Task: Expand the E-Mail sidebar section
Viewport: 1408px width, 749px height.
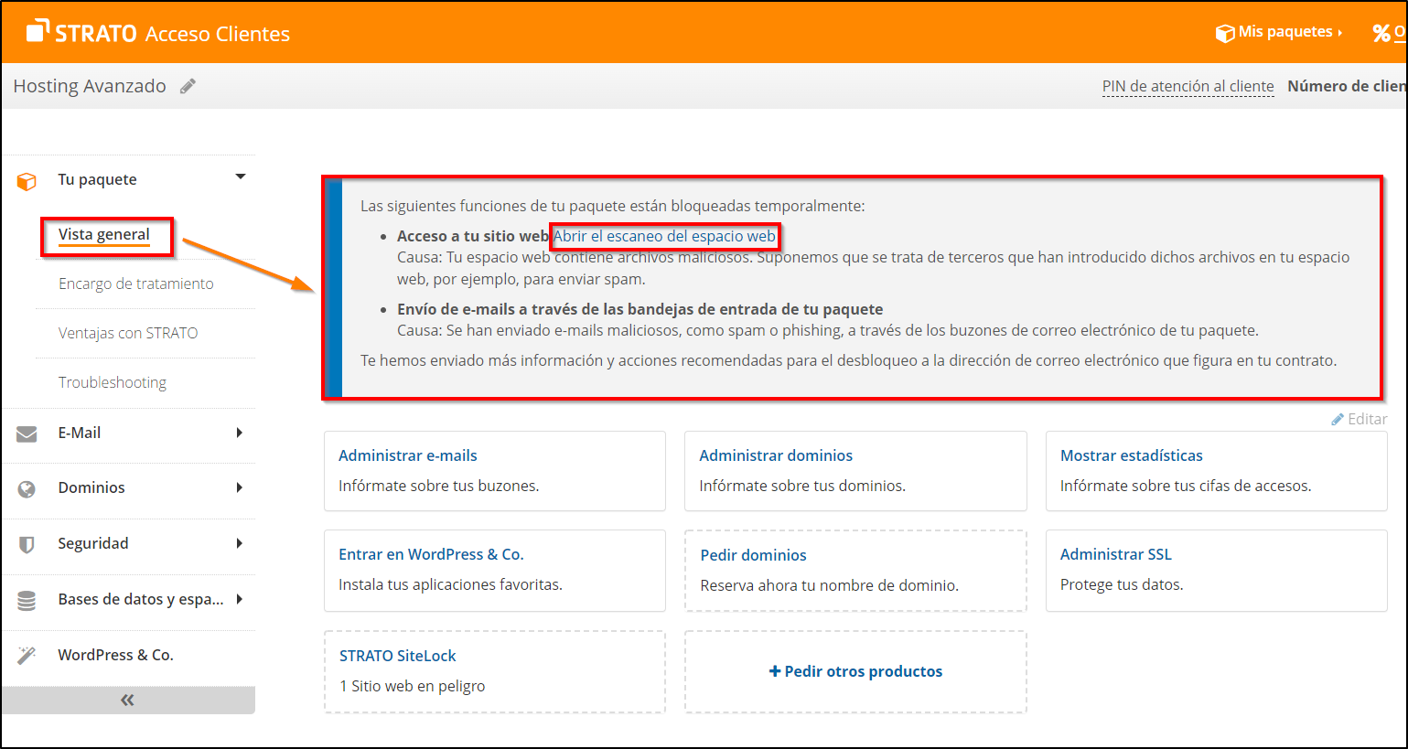Action: click(x=240, y=433)
